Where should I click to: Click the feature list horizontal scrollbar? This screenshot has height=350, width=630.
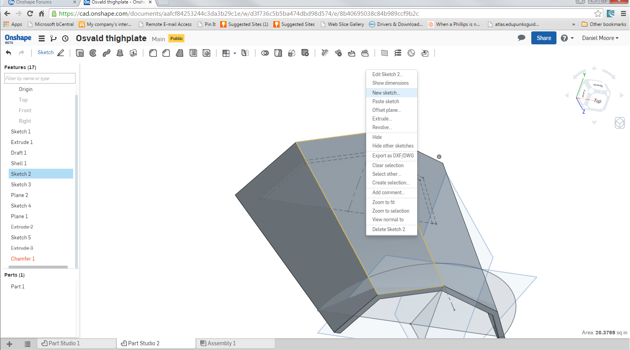(38, 267)
